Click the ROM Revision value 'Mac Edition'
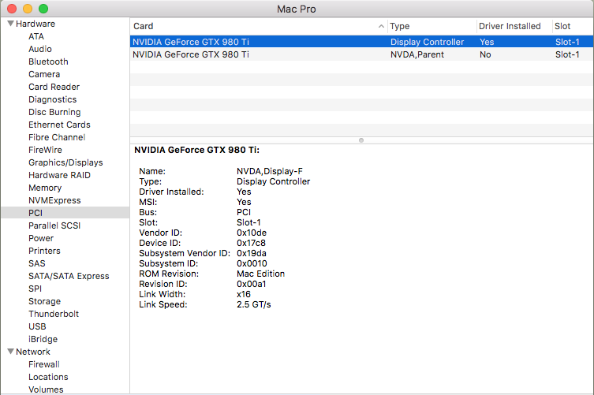 pyautogui.click(x=260, y=274)
